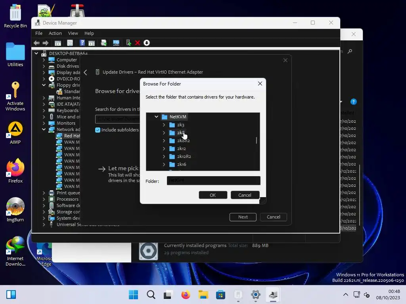This screenshot has width=406, height=304.
Task: Expand the 2k12R2 folder chevron
Action: point(164,156)
